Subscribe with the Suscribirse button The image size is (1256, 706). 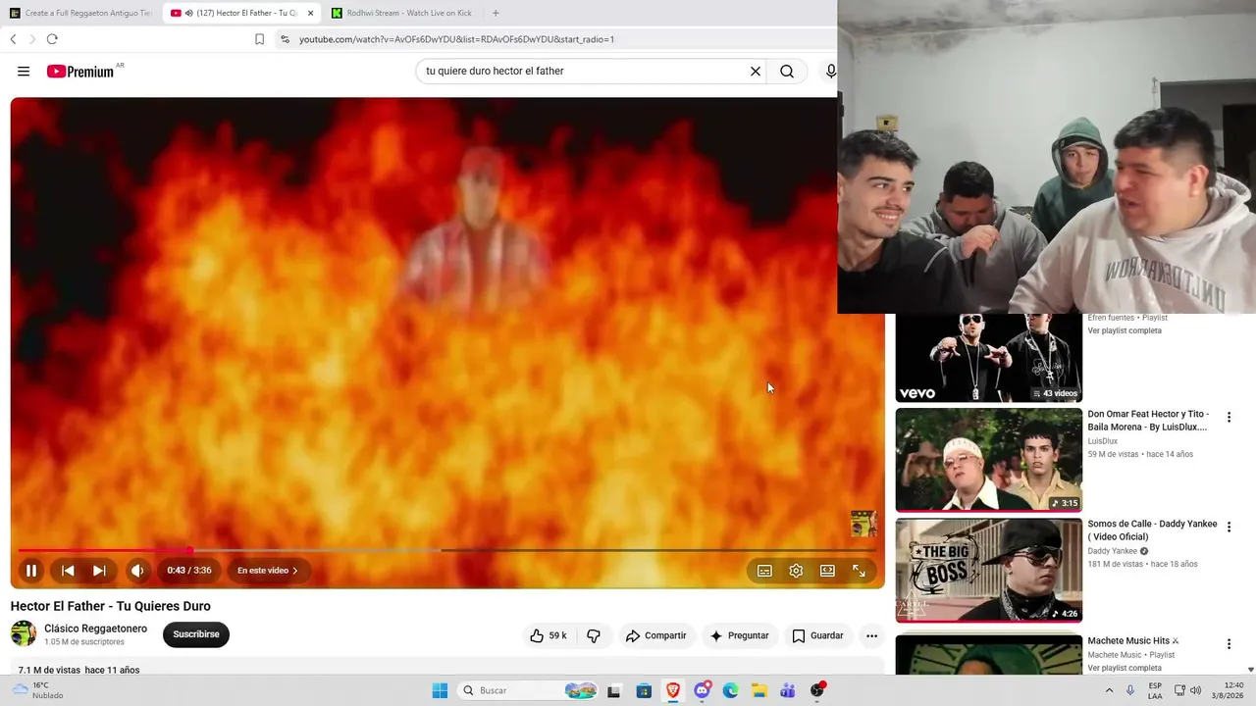click(x=196, y=634)
